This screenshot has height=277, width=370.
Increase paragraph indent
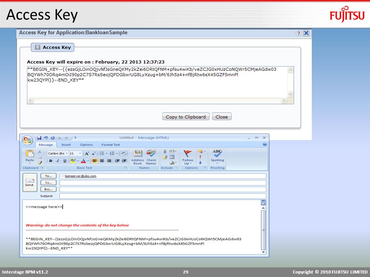[x=124, y=161]
